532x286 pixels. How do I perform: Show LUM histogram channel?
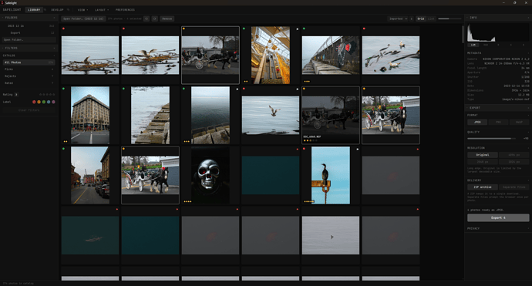(473, 45)
